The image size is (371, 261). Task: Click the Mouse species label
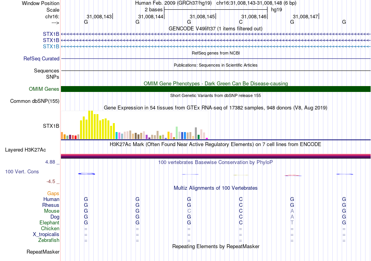[52, 211]
